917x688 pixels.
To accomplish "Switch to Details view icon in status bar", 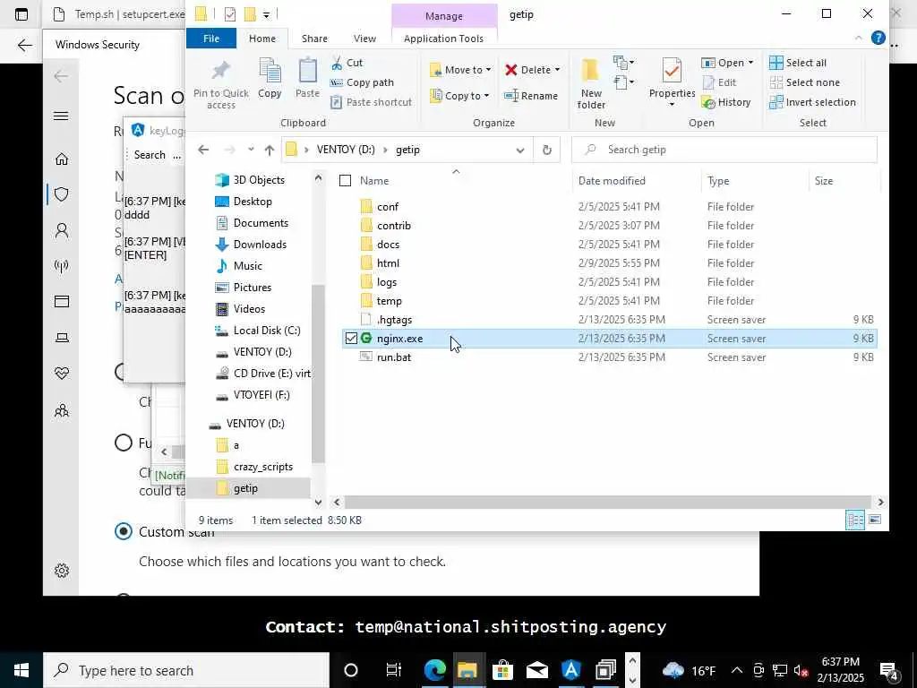I will pyautogui.click(x=855, y=520).
